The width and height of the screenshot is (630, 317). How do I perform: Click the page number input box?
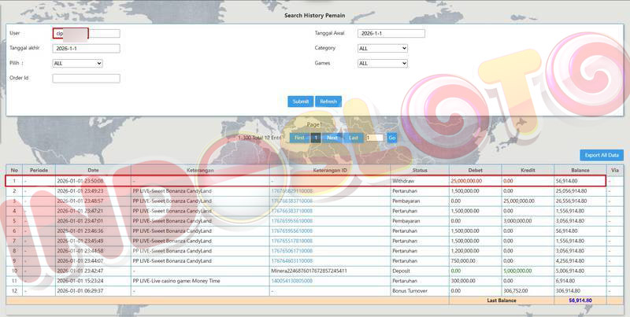pyautogui.click(x=374, y=138)
